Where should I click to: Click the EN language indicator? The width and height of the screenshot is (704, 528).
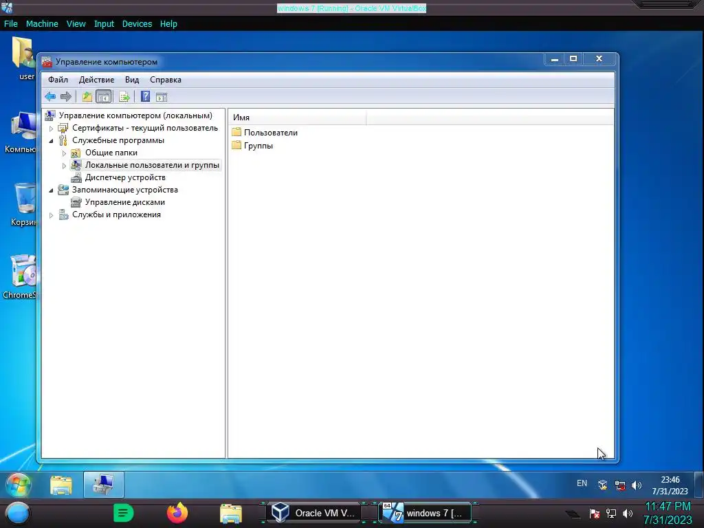(582, 483)
